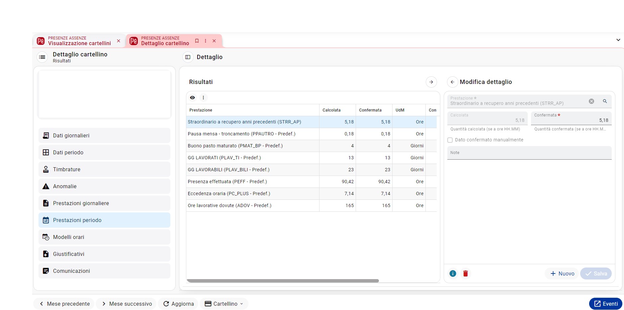This screenshot has height=310, width=624.
Task: Select Timbrature in the sidebar menu
Action: 104,169
